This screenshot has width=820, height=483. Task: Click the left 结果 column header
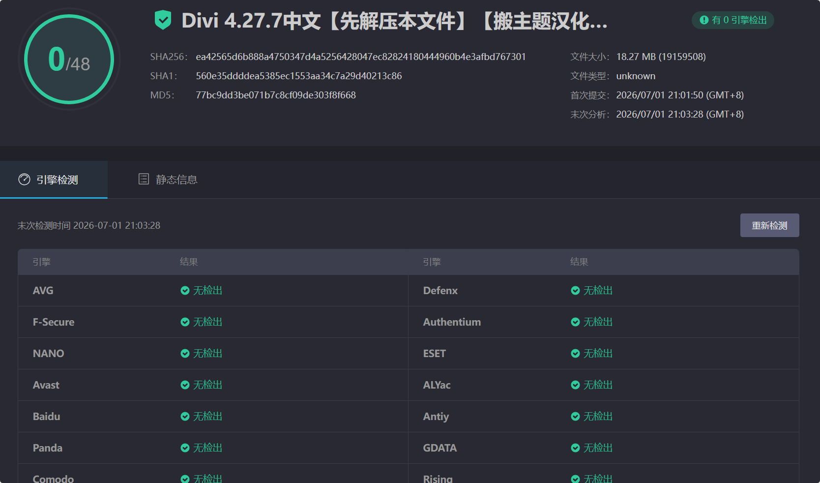tap(189, 262)
